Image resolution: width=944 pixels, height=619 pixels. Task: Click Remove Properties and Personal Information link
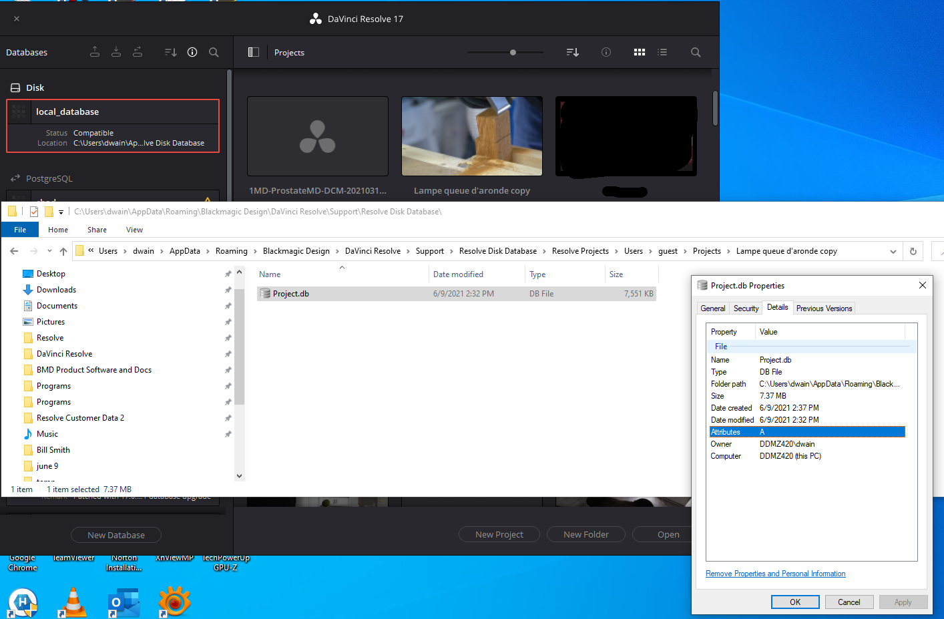point(775,574)
